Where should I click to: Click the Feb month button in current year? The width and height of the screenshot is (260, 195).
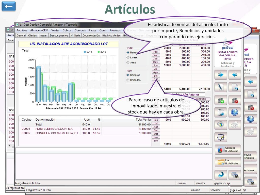156,52
